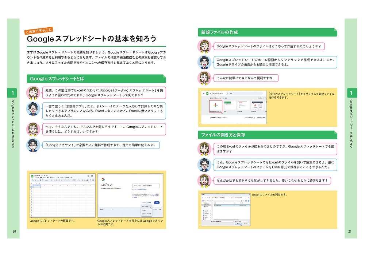Open the hamburger menu on the Sheets home screen
Image resolution: width=365 pixels, height=257 pixels.
pyautogui.click(x=203, y=94)
